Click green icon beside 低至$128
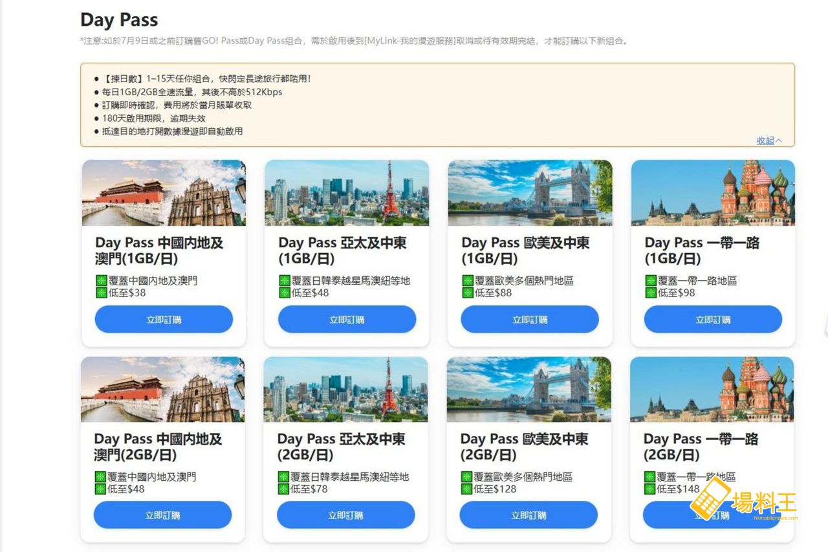828x552 pixels. pyautogui.click(x=466, y=489)
